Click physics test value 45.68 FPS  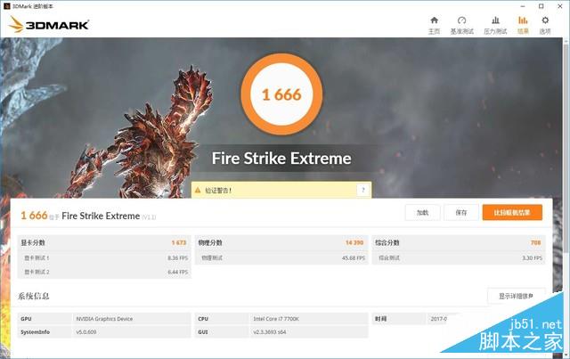[x=354, y=257]
